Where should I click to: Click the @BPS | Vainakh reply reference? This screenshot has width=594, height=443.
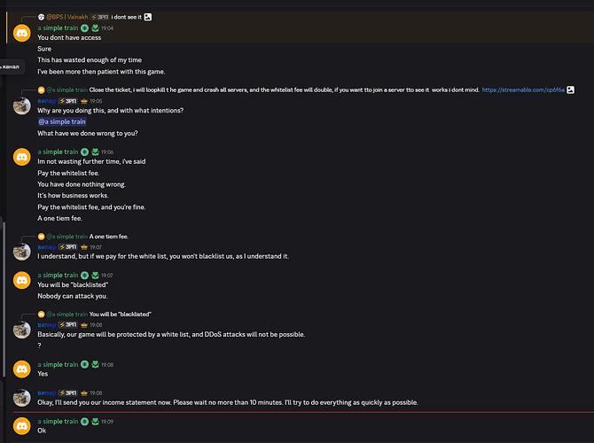coord(67,17)
